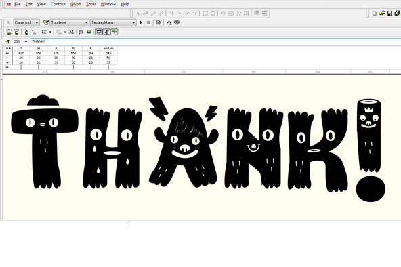Select the pointer edit tool in top toolbar
This screenshot has width=401, height=267.
point(138,14)
